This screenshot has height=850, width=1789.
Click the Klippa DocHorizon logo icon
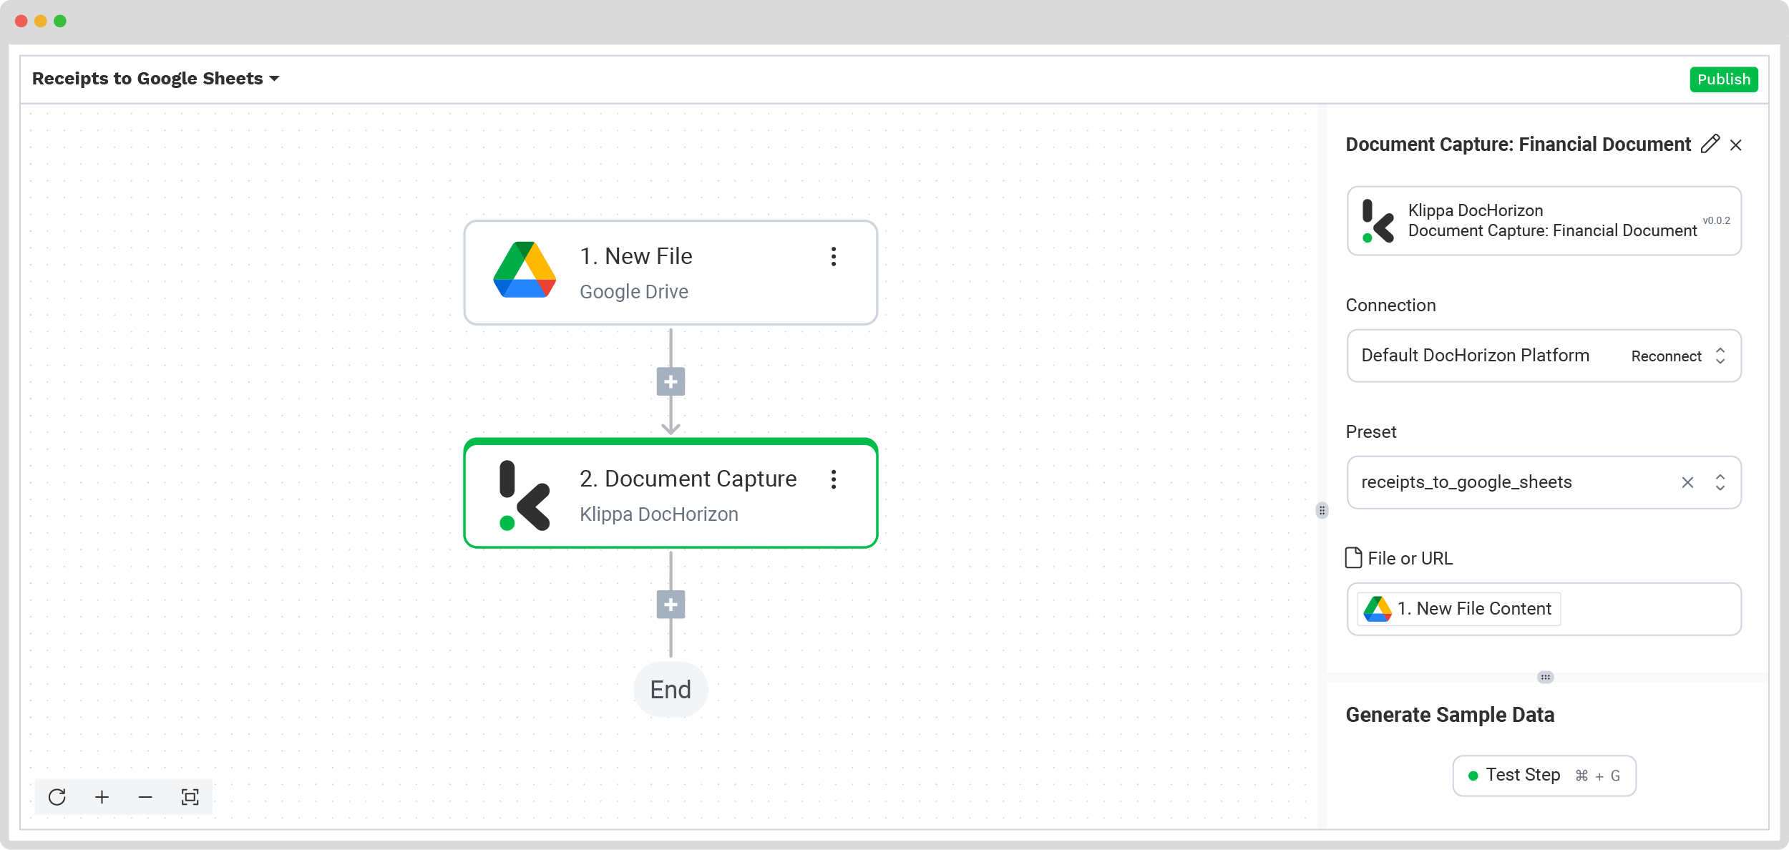pyautogui.click(x=1378, y=219)
